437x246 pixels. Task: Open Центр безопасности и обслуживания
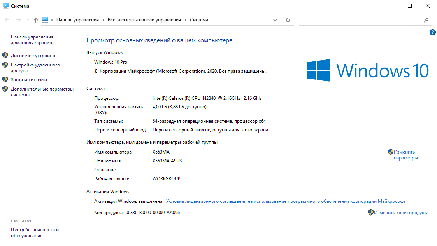pos(35,232)
